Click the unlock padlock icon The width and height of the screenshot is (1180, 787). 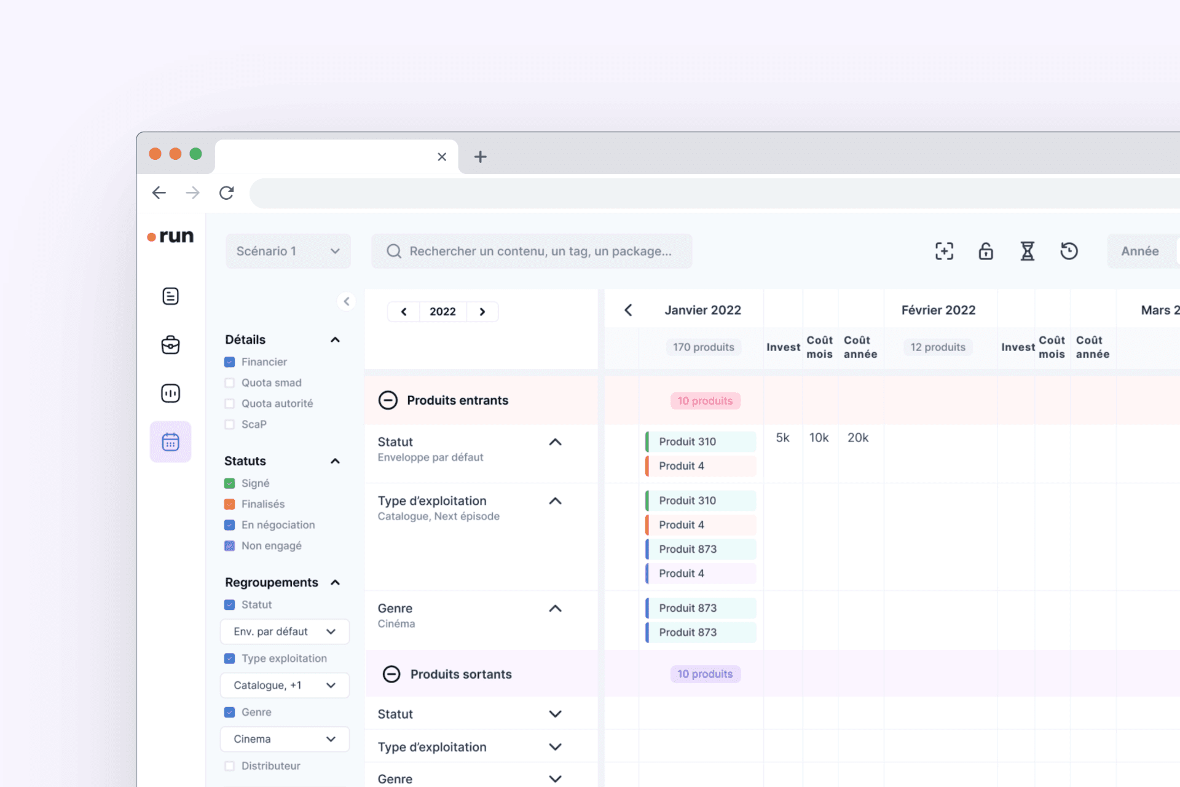[x=986, y=251]
